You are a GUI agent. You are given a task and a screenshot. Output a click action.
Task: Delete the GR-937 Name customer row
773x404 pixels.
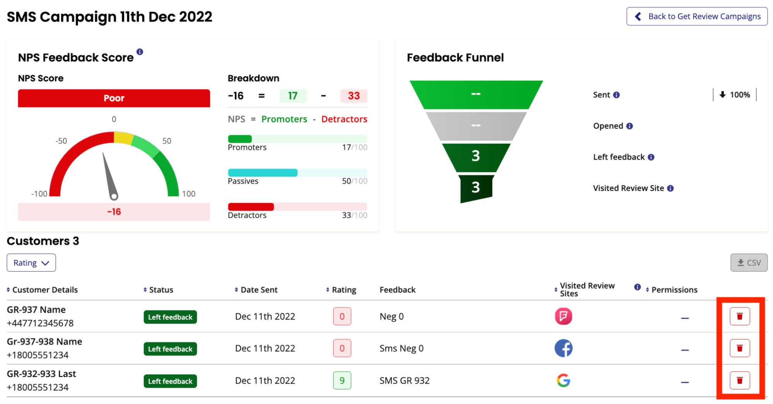click(739, 316)
